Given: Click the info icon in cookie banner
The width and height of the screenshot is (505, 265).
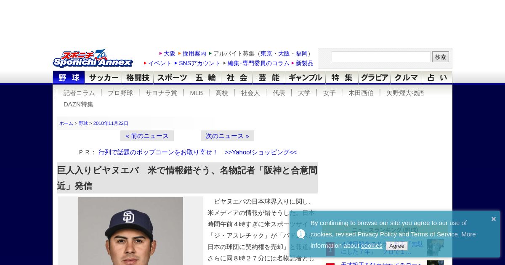Looking at the screenshot, I should pos(301,234).
